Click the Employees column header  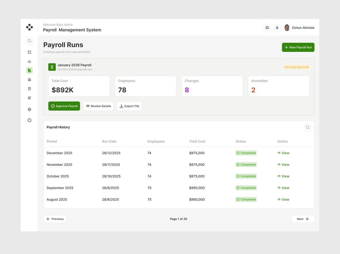tap(156, 141)
